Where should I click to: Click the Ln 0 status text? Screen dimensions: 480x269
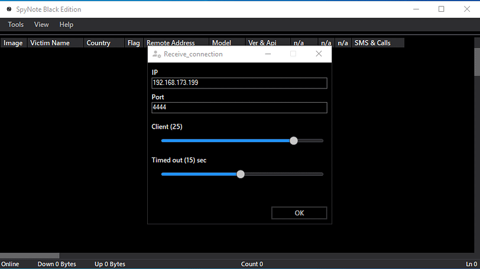coord(472,264)
